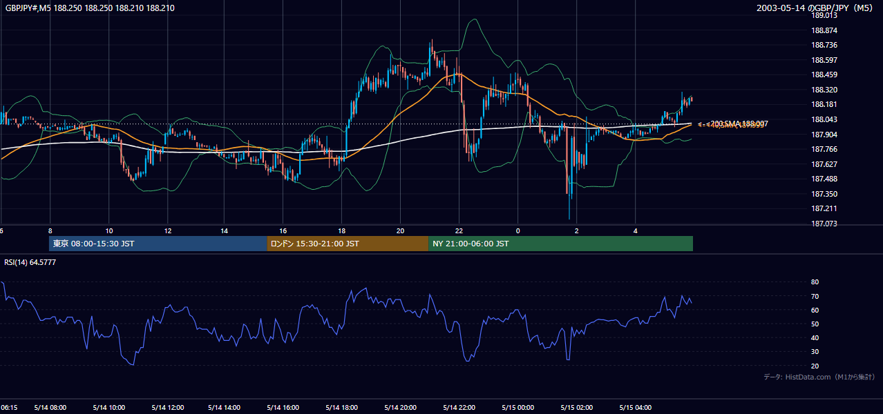Click hour label 12 under the price chart

167,231
